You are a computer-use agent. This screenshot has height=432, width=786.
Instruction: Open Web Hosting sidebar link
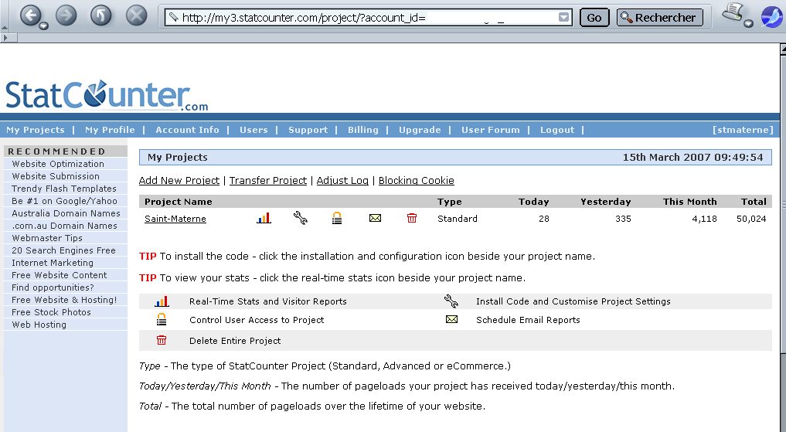(x=39, y=325)
